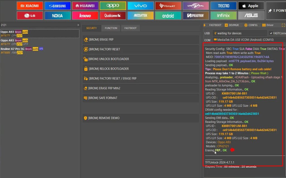Choose the Infinix brand tile

coord(224,16)
